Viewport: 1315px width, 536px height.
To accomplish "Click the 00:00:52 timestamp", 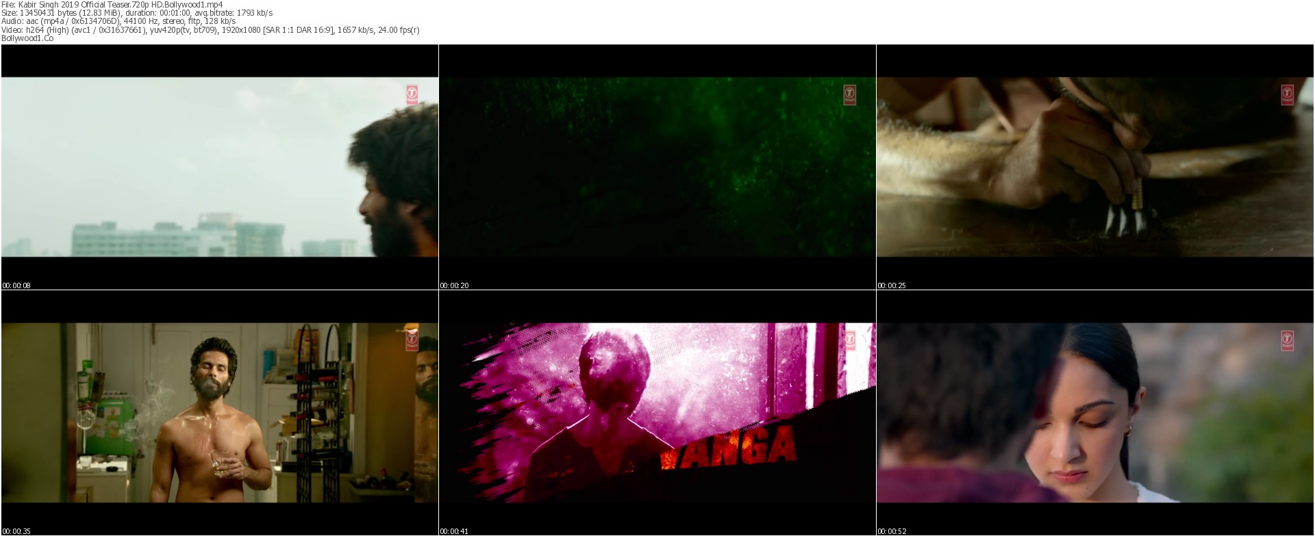I will pyautogui.click(x=892, y=531).
